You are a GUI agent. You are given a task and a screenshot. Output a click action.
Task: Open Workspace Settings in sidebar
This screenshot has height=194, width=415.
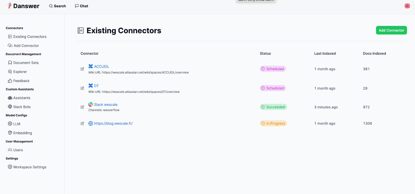(27, 167)
